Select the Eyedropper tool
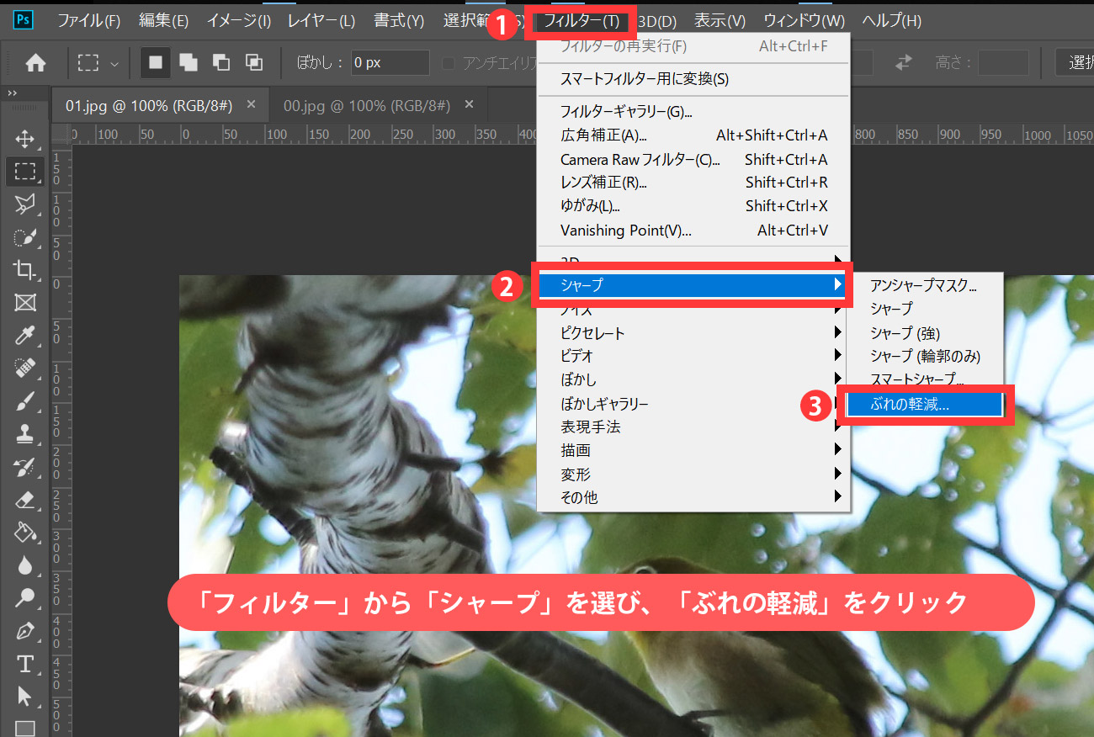The image size is (1094, 737). click(24, 336)
